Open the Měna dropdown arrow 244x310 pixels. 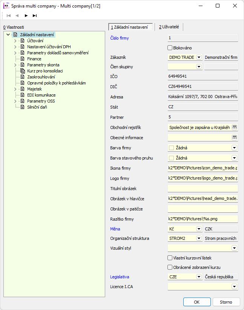(199, 229)
